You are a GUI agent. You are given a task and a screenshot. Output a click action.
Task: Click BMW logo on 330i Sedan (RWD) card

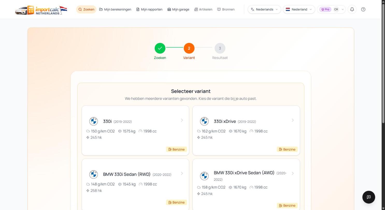pos(94,174)
